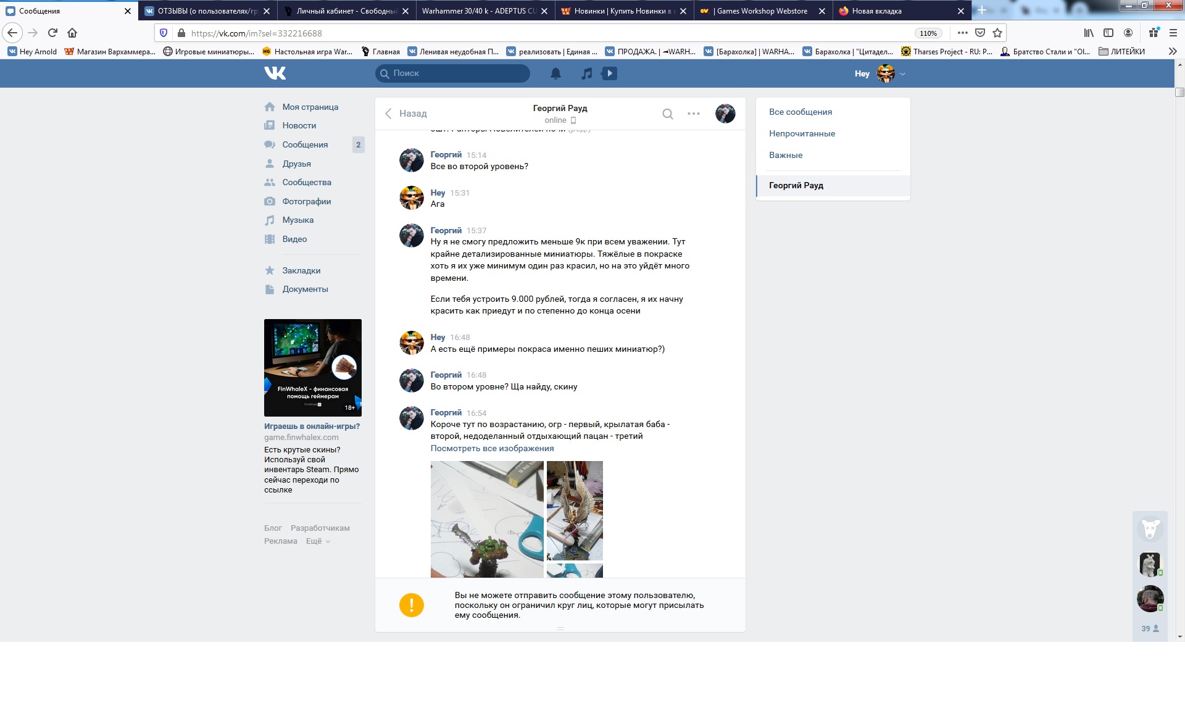Image resolution: width=1185 pixels, height=711 pixels.
Task: Open Моя страница in left menu
Action: coord(310,107)
